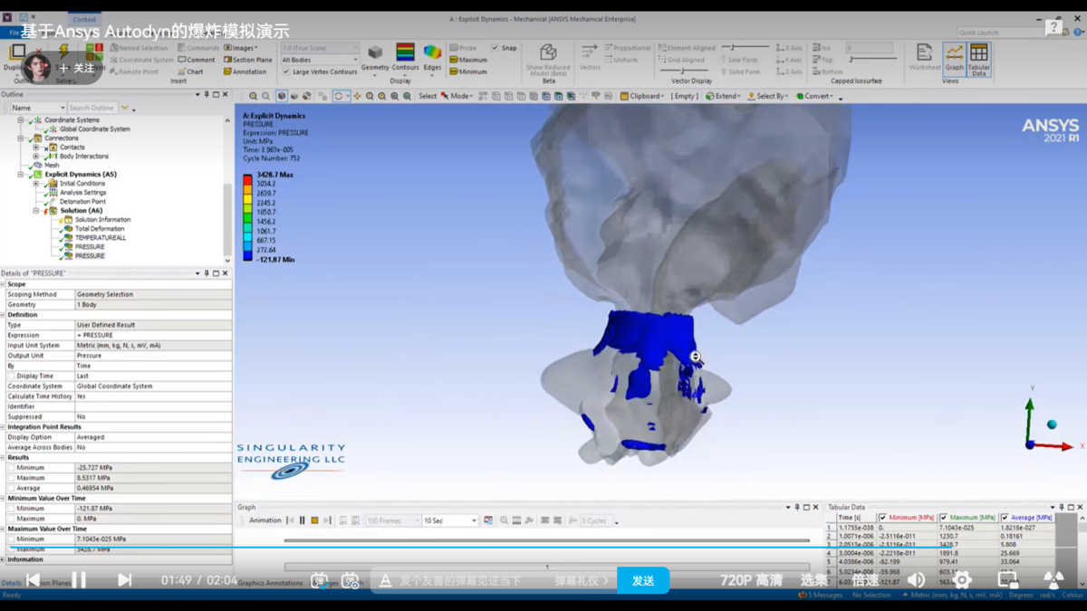Open the All Bodies scoping dropdown
The width and height of the screenshot is (1087, 611).
[319, 60]
